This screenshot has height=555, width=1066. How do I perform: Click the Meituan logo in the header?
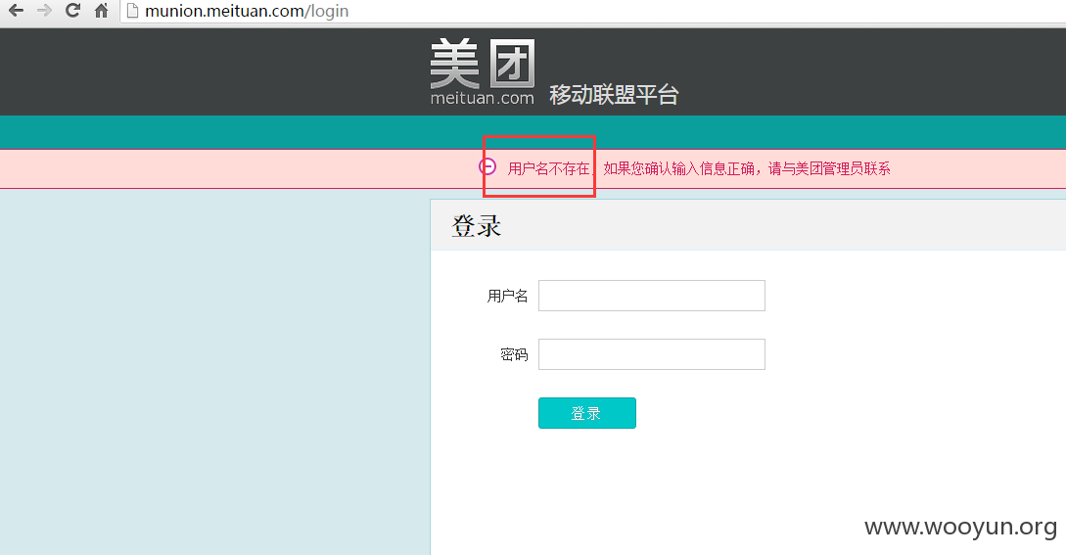click(483, 72)
